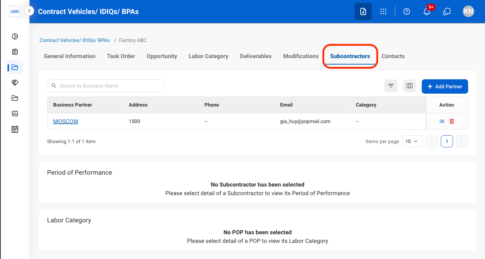This screenshot has height=259, width=485.
Task: Switch to the Contacts tab
Action: coord(393,56)
